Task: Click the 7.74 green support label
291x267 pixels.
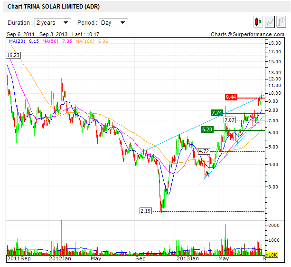Action: pyautogui.click(x=217, y=113)
